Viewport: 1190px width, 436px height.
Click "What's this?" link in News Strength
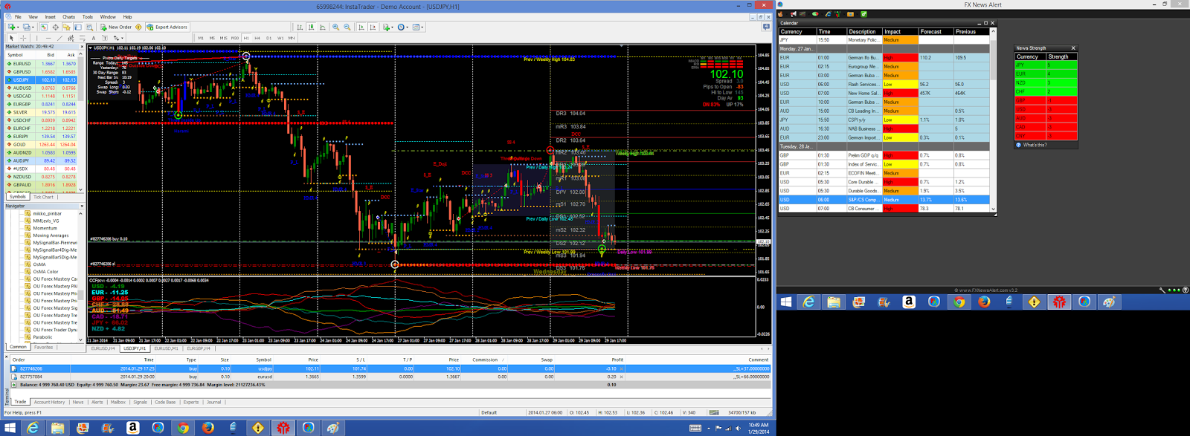pos(1035,145)
